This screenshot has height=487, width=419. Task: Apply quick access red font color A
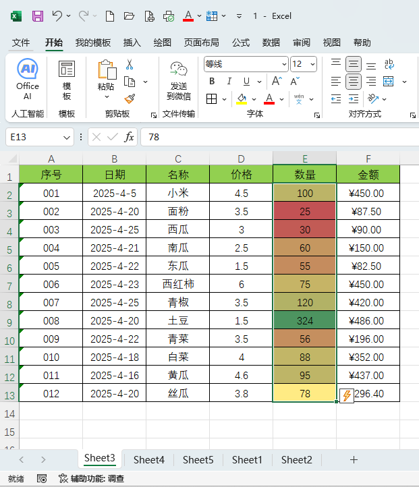click(x=188, y=16)
